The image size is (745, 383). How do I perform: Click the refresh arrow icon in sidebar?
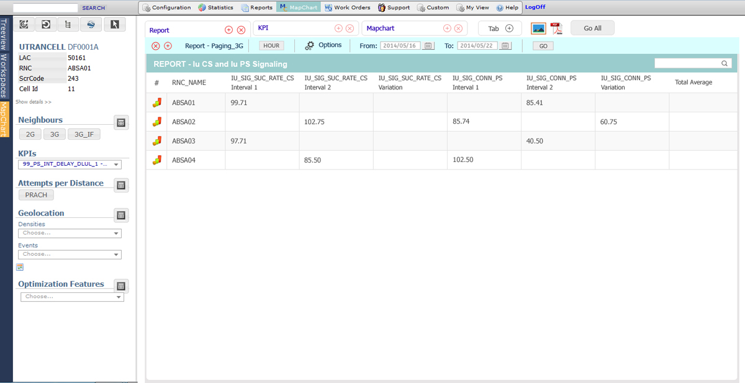point(47,24)
